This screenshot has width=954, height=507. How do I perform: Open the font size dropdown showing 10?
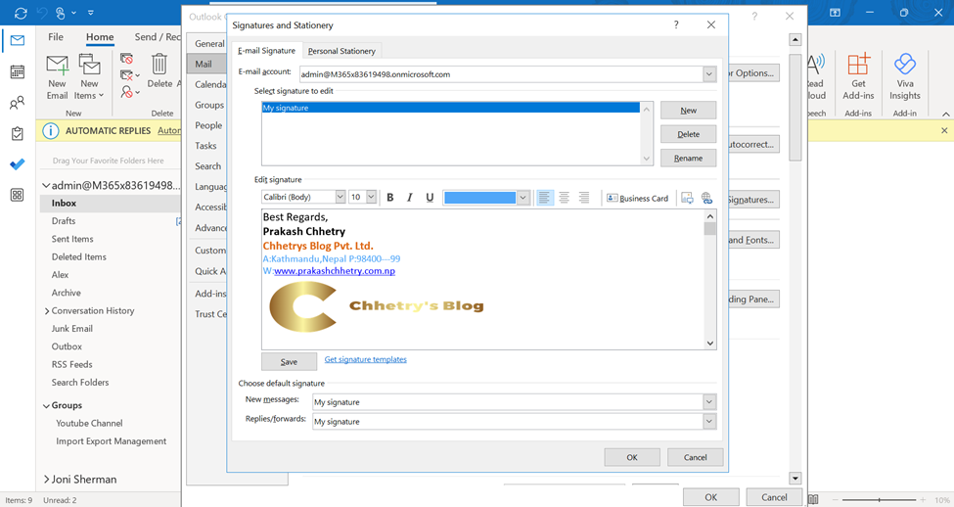pyautogui.click(x=371, y=197)
